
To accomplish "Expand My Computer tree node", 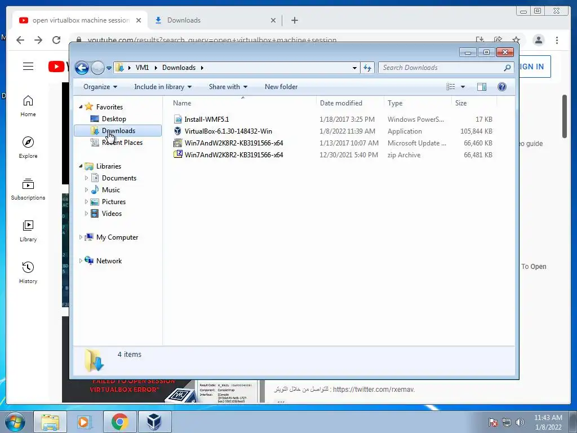I will click(81, 237).
